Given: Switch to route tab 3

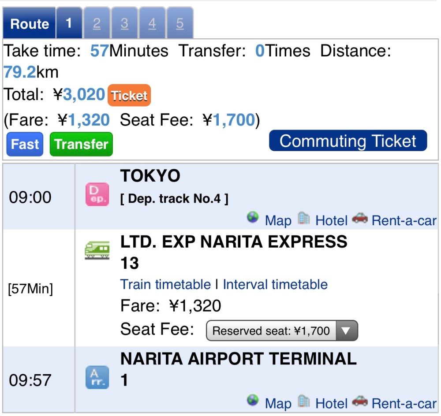Looking at the screenshot, I should click(x=124, y=23).
